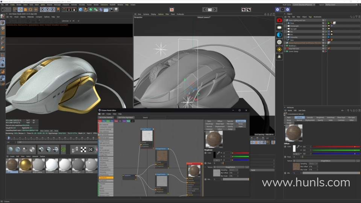
Task: Click ImageTexture button in Attributes Diffuse texture
Action: pos(325,160)
